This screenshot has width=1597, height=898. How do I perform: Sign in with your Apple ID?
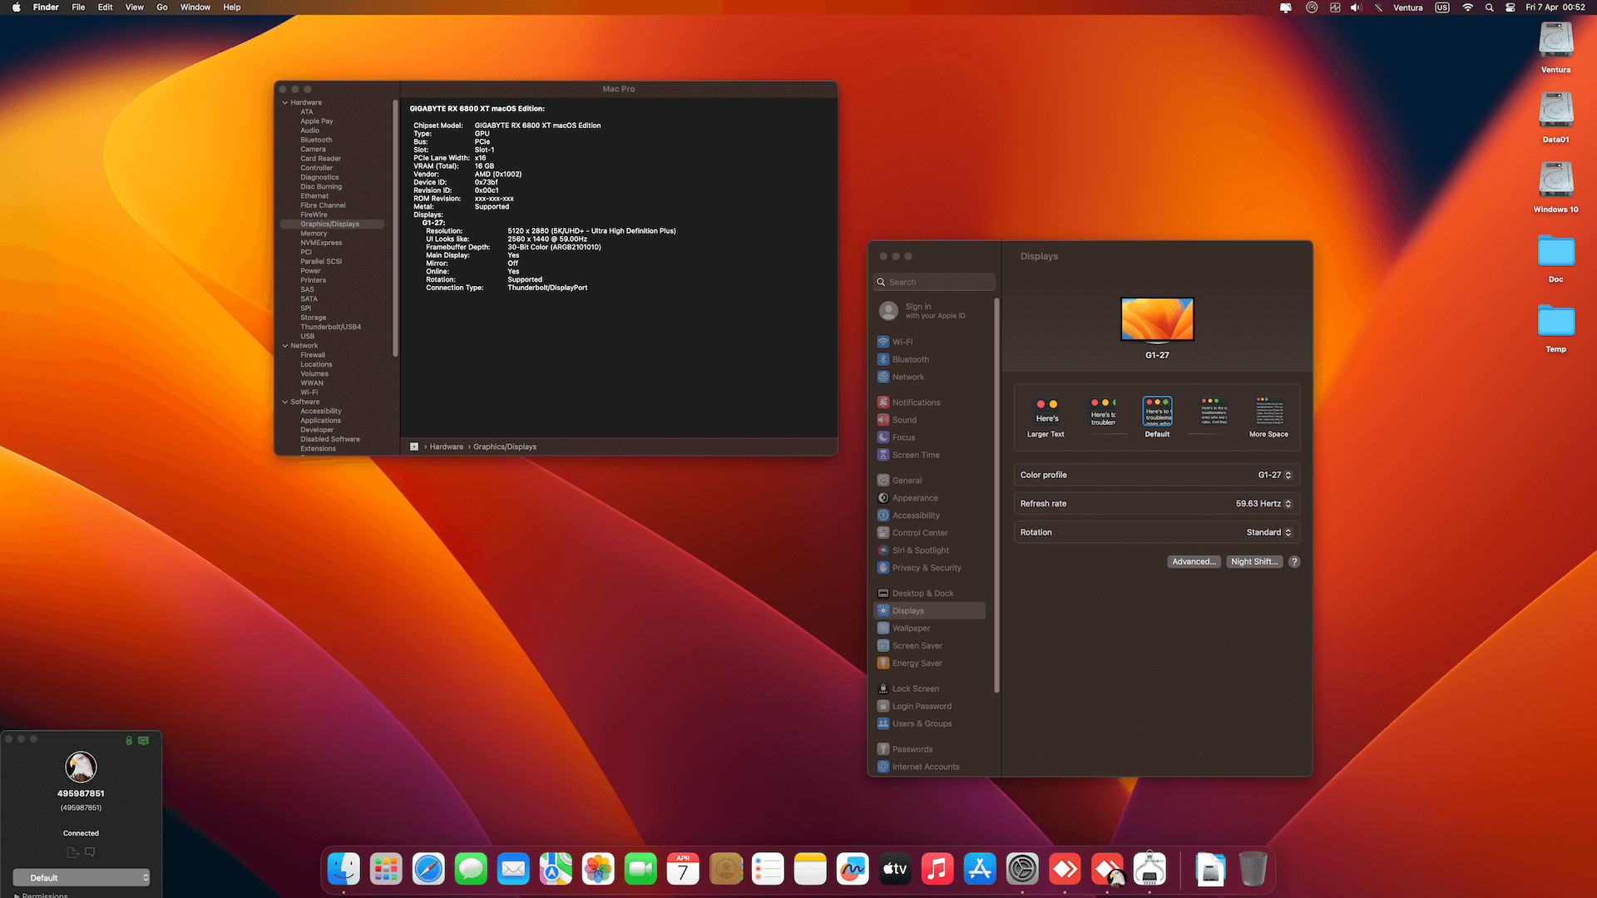(x=930, y=311)
